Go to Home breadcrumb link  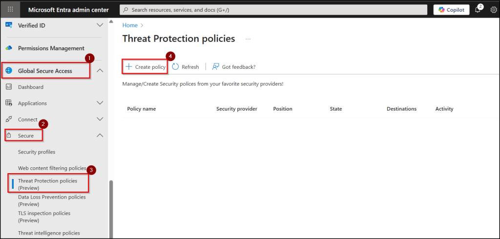(x=129, y=25)
